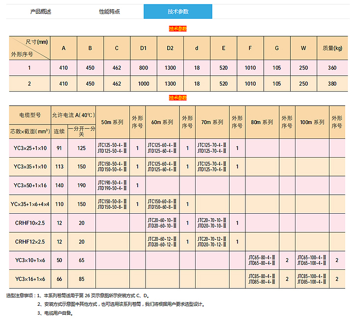Click the D2 column header
The image size is (359, 327).
click(170, 48)
